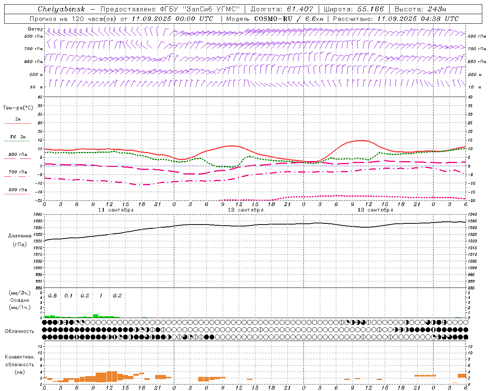Image resolution: width=488 pixels, height=391 pixels.
Task: Click the 'Высота: 243м' value
Action: pos(421,9)
